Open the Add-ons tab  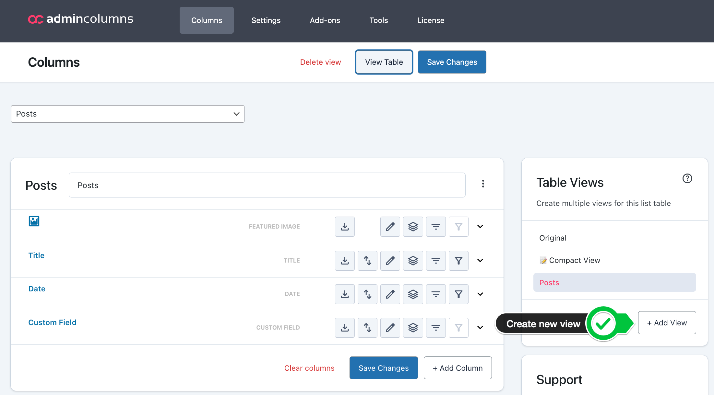point(325,20)
